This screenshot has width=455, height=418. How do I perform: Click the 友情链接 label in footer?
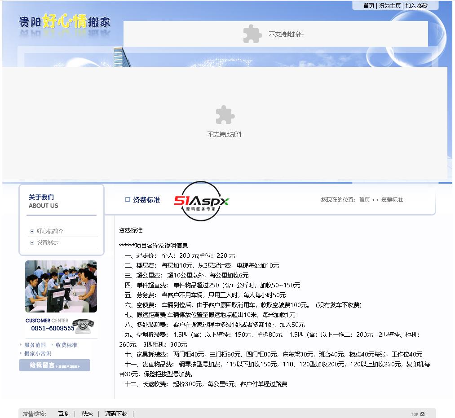tap(35, 414)
